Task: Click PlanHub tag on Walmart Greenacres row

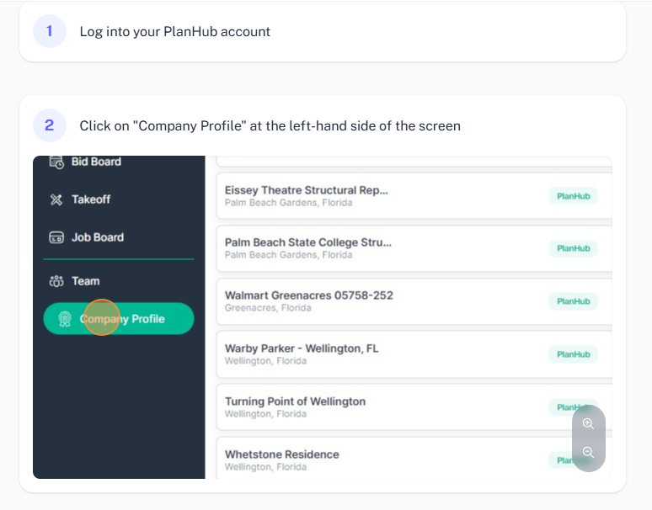Action: [574, 301]
